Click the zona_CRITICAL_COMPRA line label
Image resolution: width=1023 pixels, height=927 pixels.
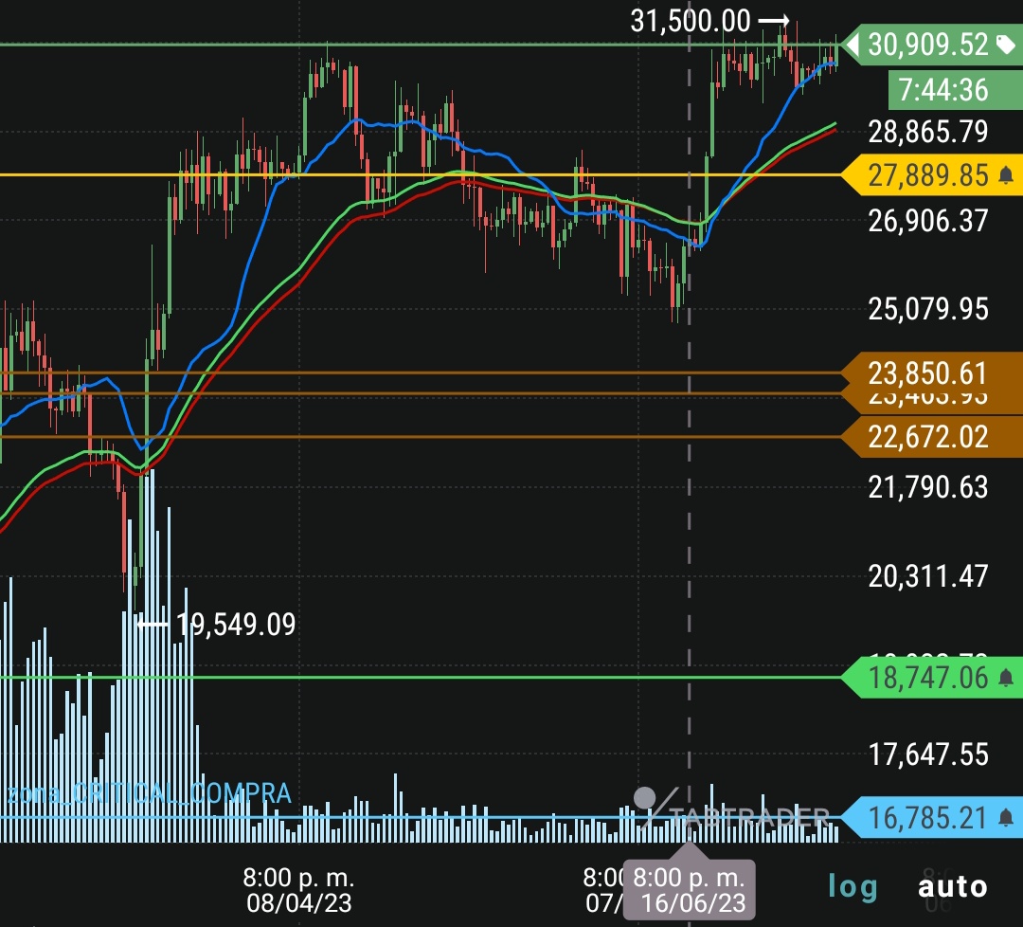tap(149, 793)
